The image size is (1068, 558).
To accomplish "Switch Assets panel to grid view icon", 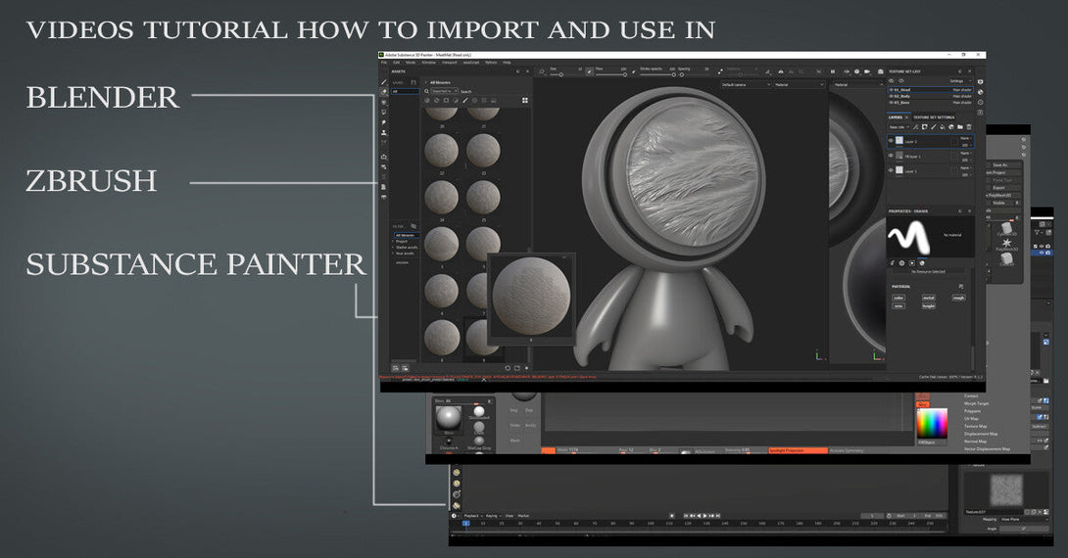I will [x=525, y=100].
